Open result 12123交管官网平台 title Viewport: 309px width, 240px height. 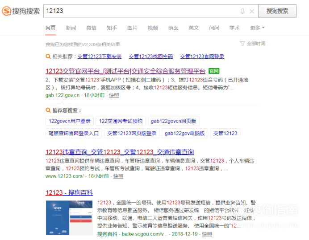[x=125, y=71]
